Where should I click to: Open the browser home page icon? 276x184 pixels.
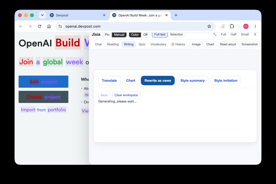(x=49, y=26)
